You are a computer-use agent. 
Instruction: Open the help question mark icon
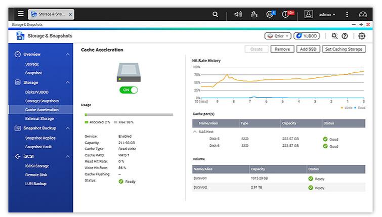[x=345, y=36]
